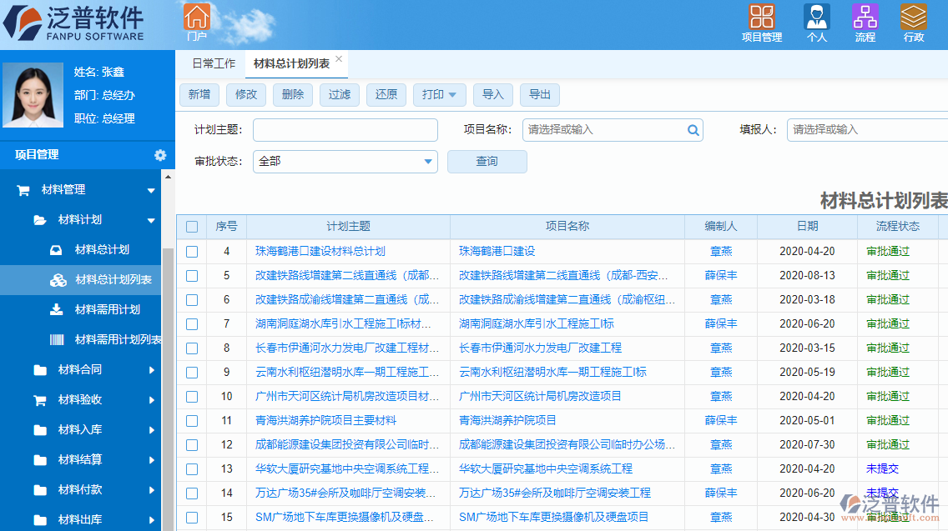Image resolution: width=948 pixels, height=531 pixels.
Task: Check the row for 珠海鹤港口建设
Action: click(192, 250)
